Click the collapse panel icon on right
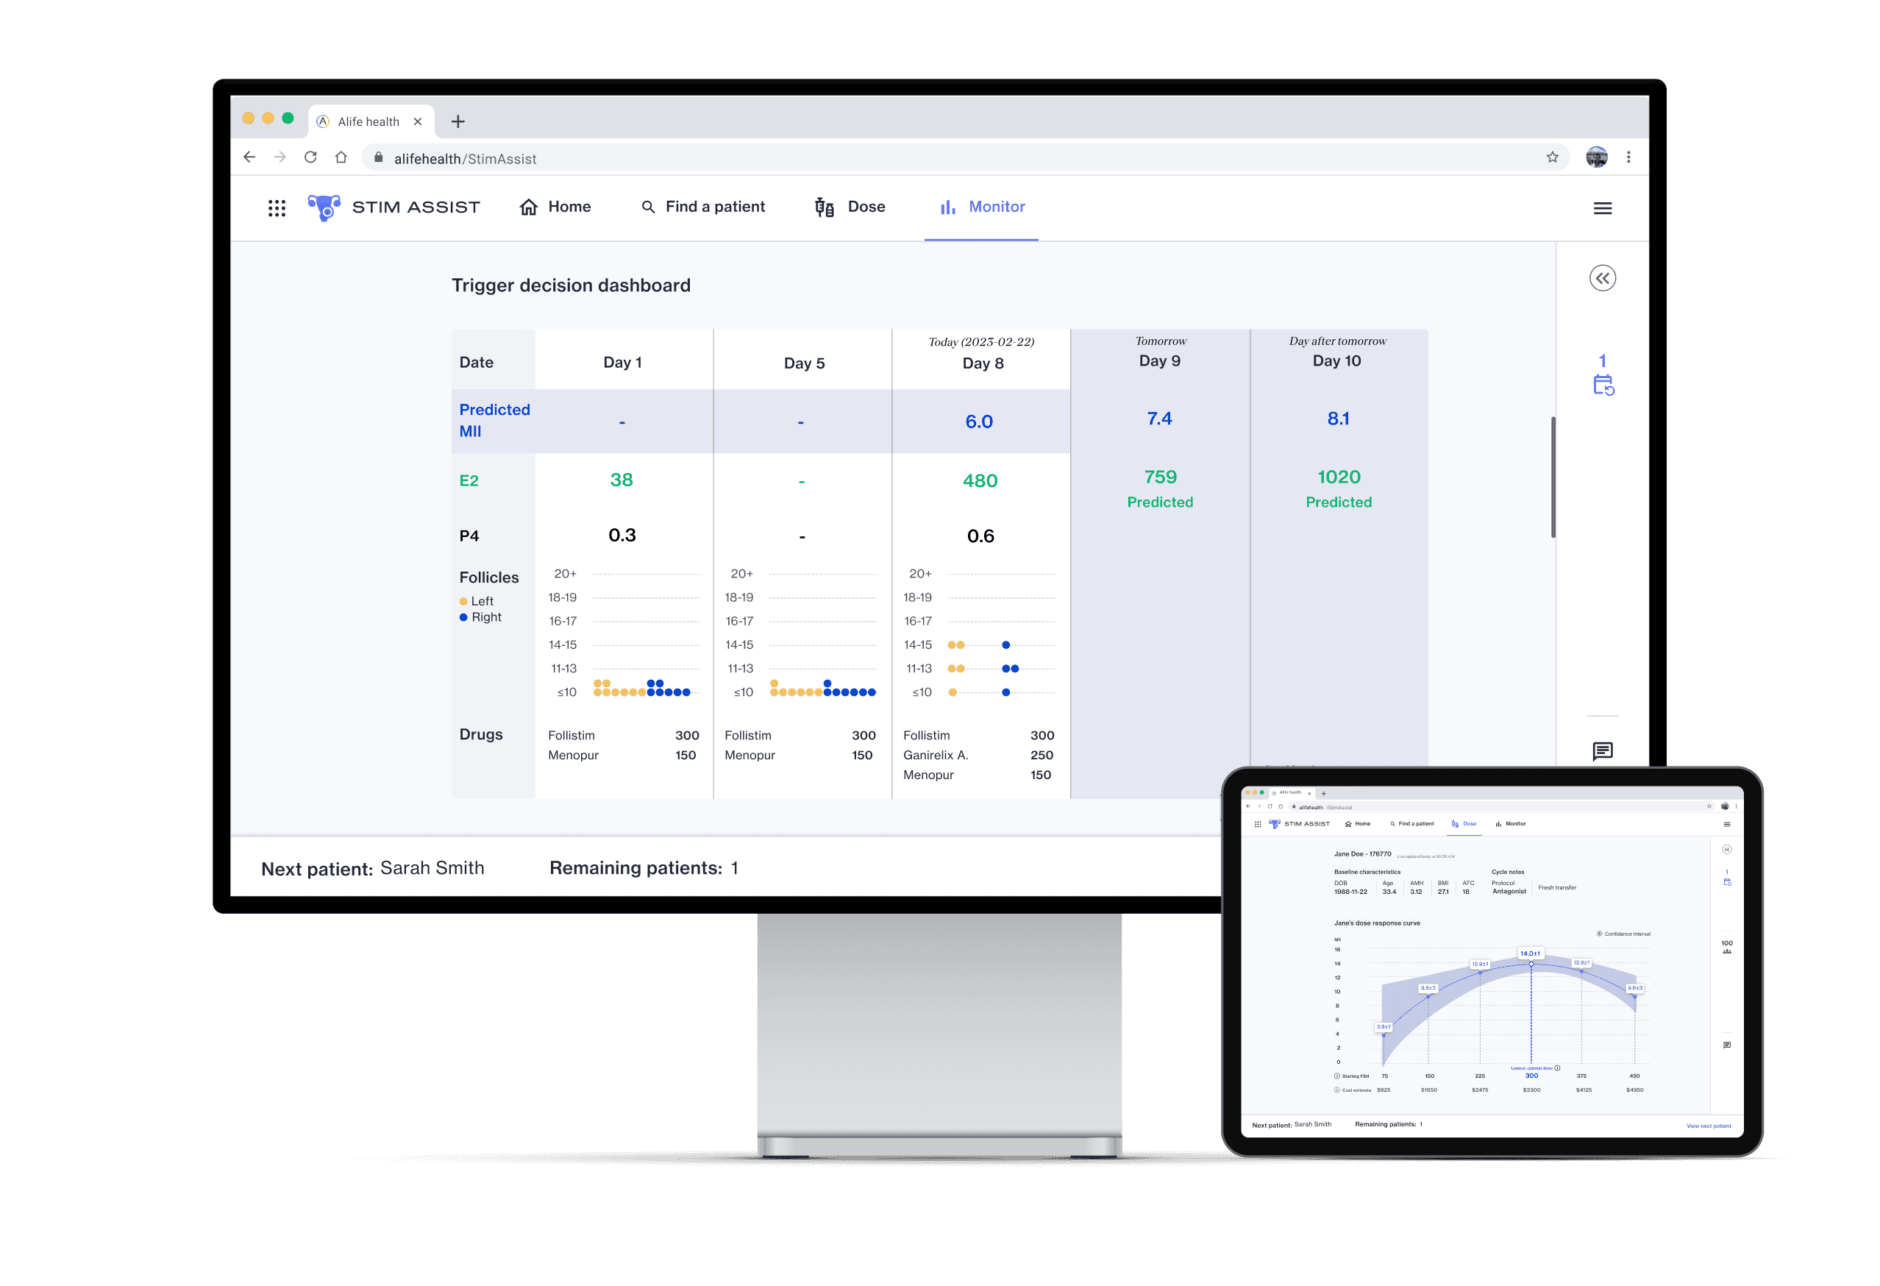Image resolution: width=1880 pixels, height=1286 pixels. coord(1601,277)
